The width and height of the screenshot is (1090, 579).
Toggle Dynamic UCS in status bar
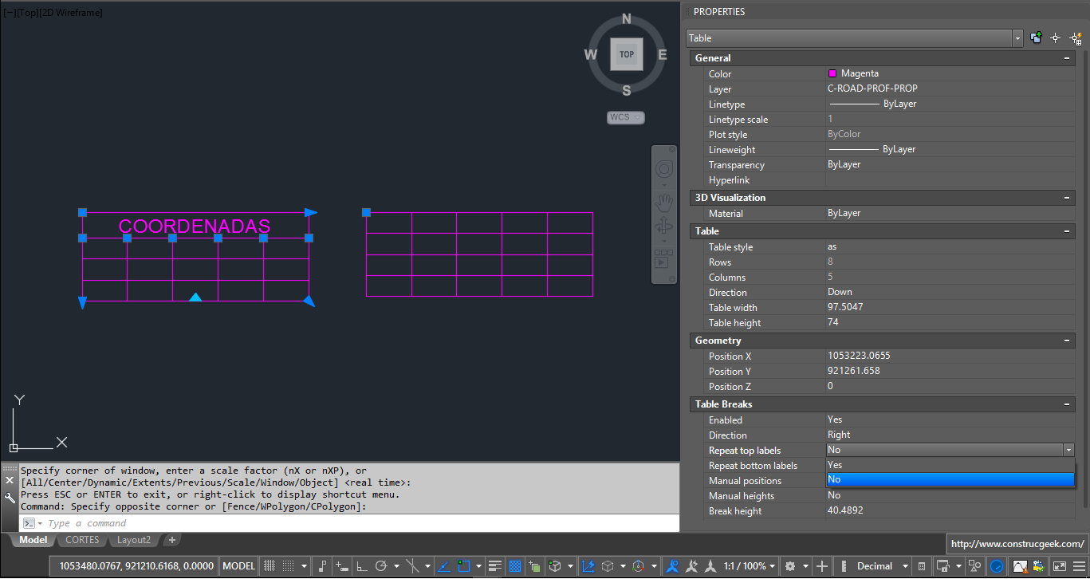pos(588,566)
